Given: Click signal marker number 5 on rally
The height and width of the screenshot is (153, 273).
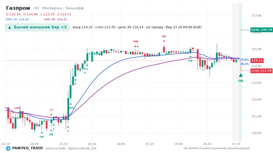Looking at the screenshot, I should click(87, 69).
